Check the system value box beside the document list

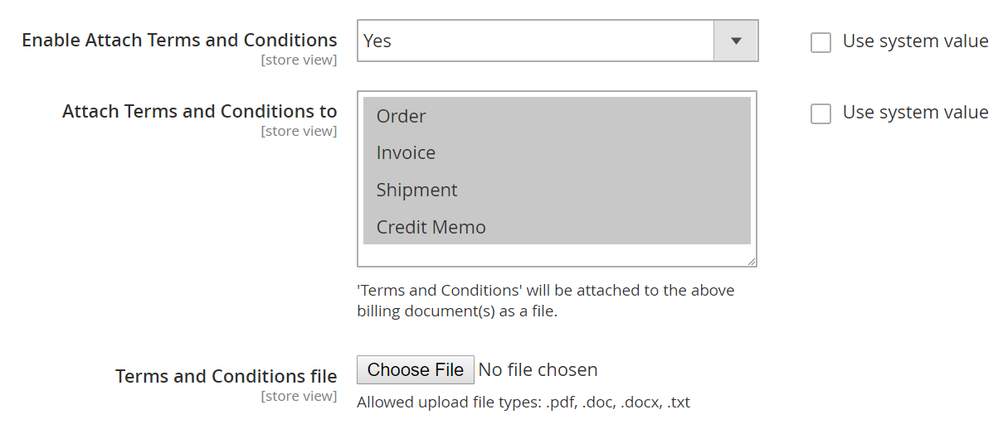820,113
